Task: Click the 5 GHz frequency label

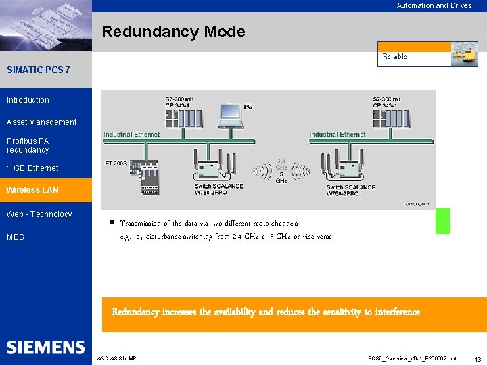Action: (x=281, y=178)
